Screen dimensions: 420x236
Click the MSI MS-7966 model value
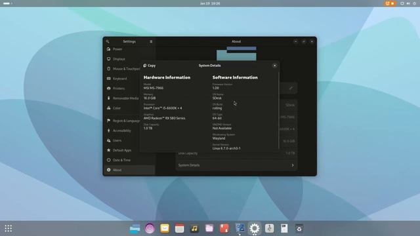tap(153, 88)
